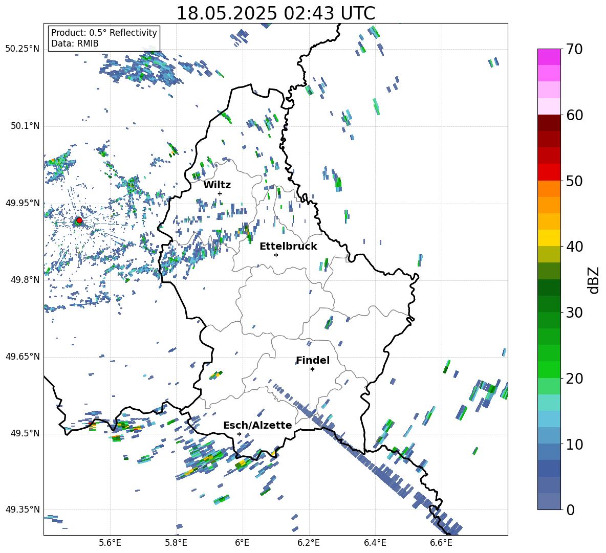Viewport: 606px width, 553px height.
Task: Click the 50 tick on colorbar
Action: tap(574, 181)
